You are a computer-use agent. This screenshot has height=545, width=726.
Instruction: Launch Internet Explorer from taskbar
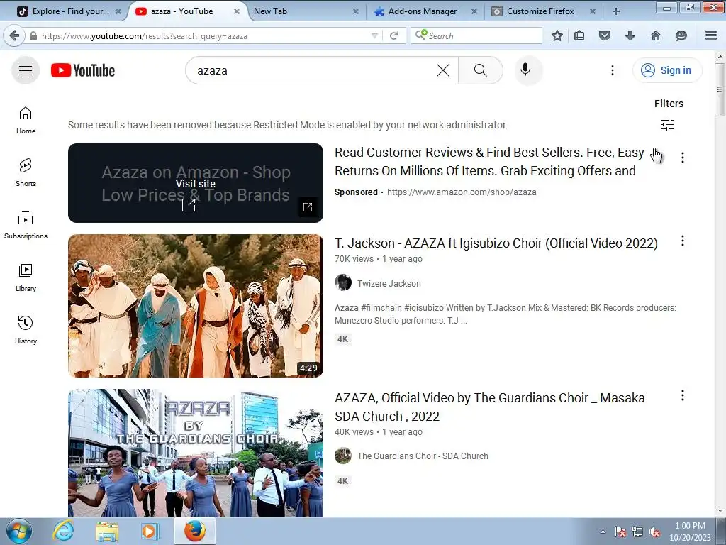[x=63, y=531]
